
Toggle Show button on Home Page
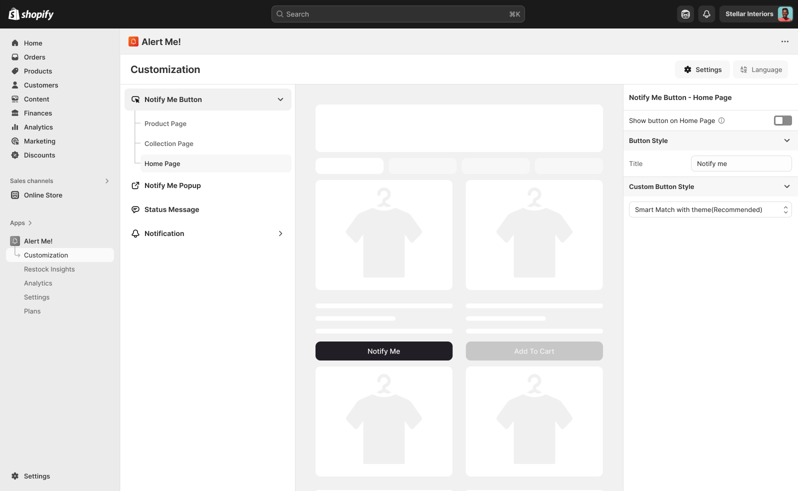(x=783, y=120)
